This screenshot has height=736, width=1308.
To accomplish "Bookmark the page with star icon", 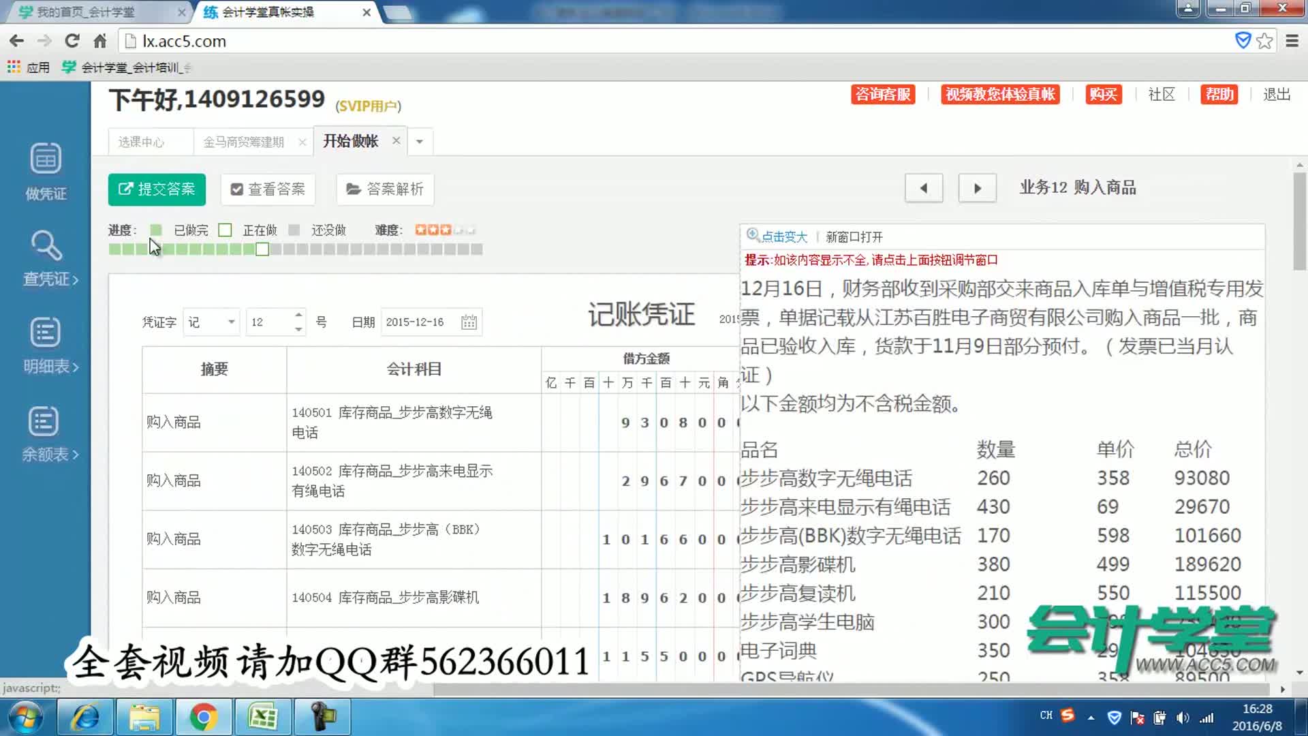I will point(1265,41).
